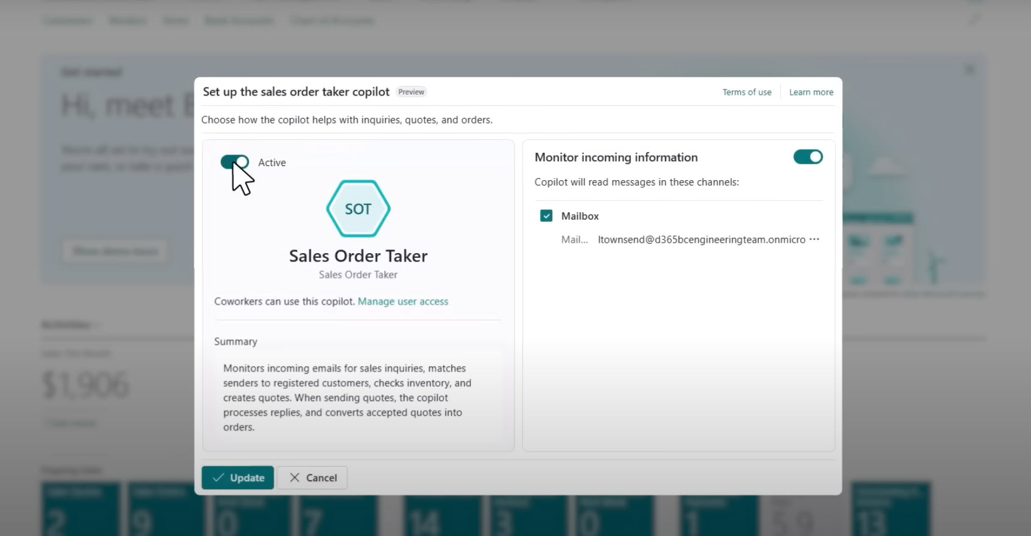Click the expand page icon at top right
This screenshot has height=536, width=1031.
tap(974, 21)
